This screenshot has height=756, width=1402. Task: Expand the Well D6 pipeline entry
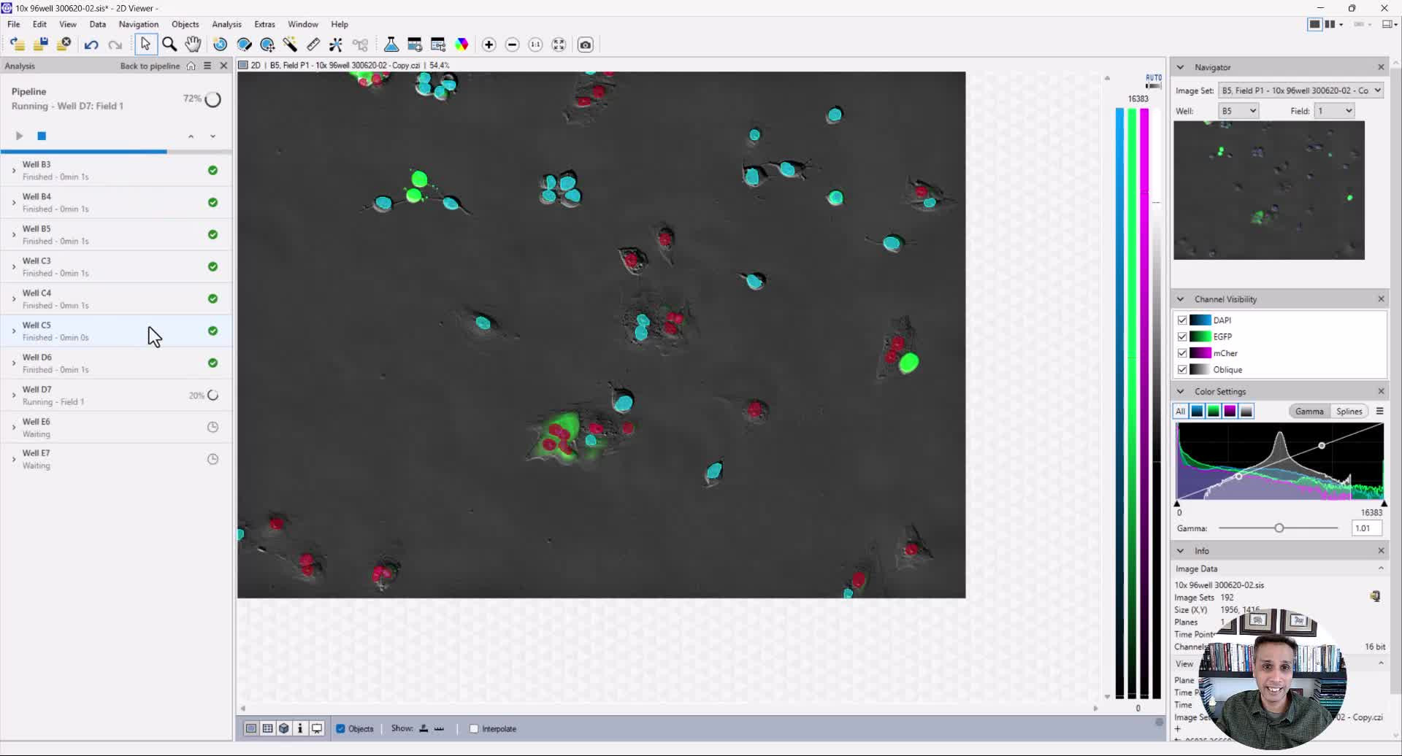point(14,363)
